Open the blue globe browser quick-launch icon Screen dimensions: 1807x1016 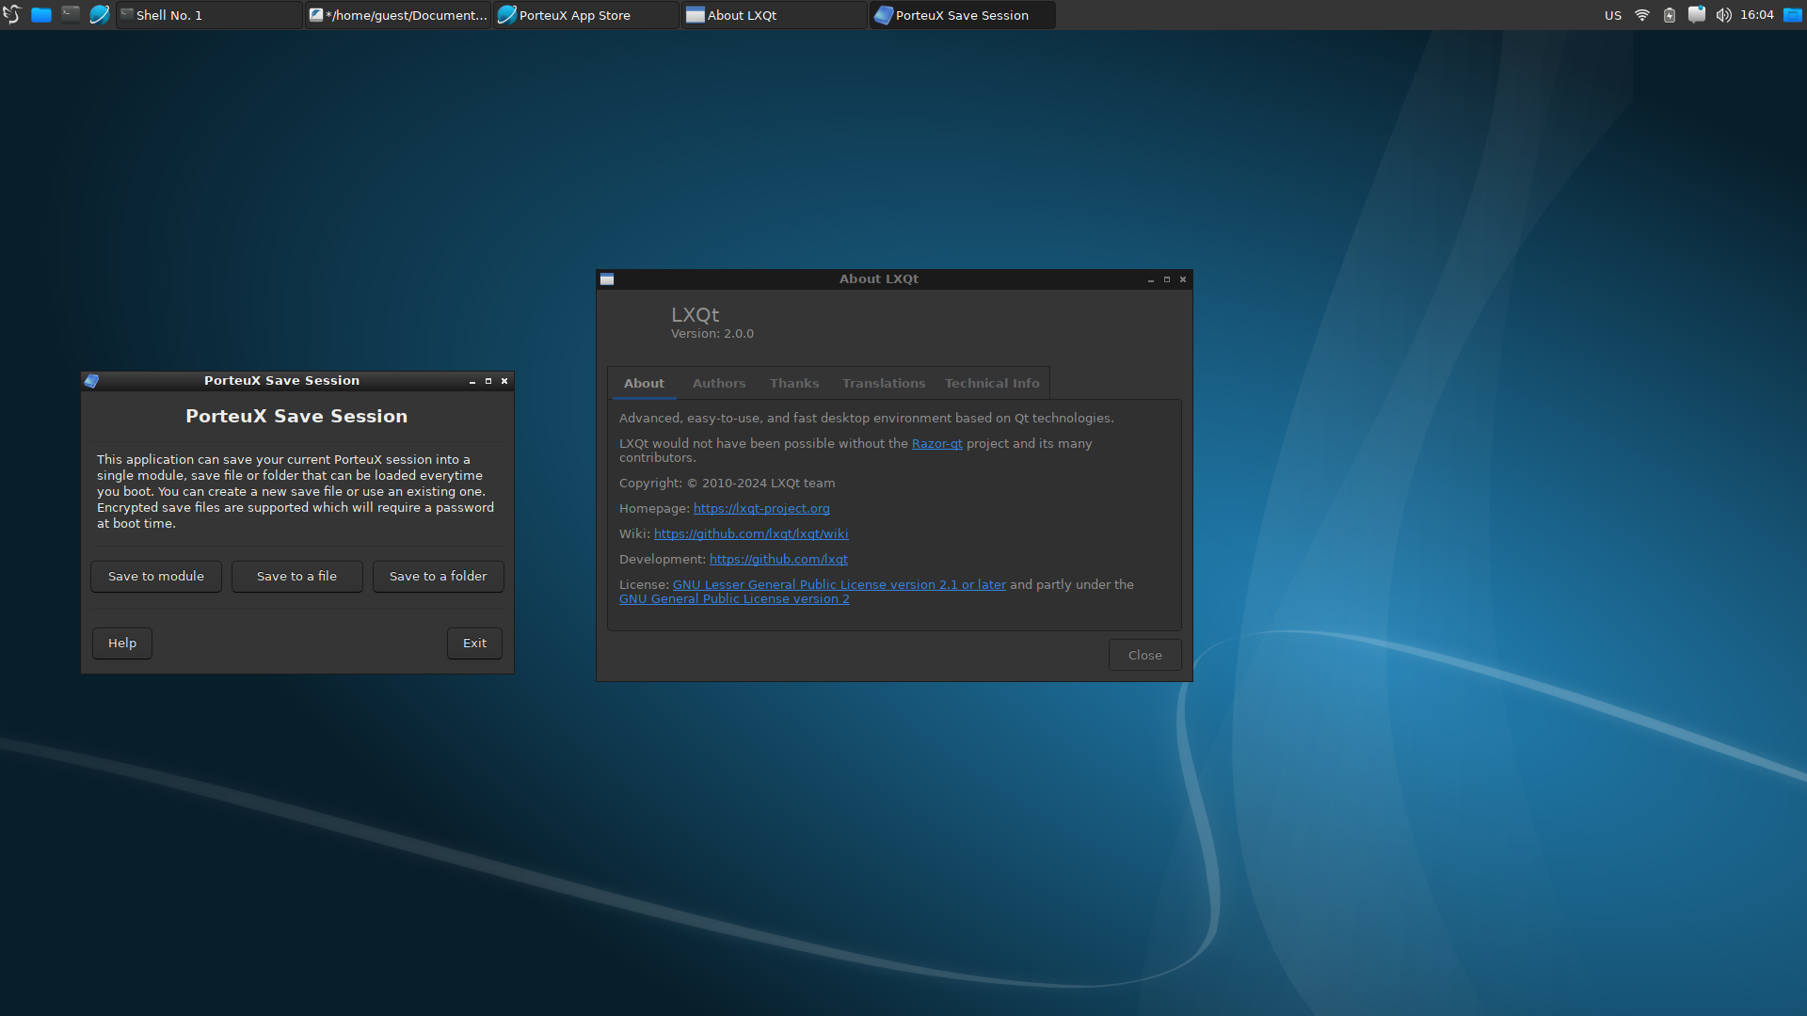[x=99, y=14]
